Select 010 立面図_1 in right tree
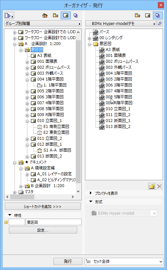 (118, 109)
